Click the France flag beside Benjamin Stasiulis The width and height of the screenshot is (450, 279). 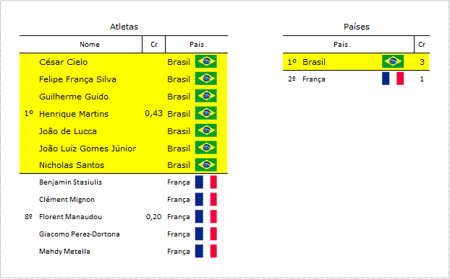click(205, 182)
